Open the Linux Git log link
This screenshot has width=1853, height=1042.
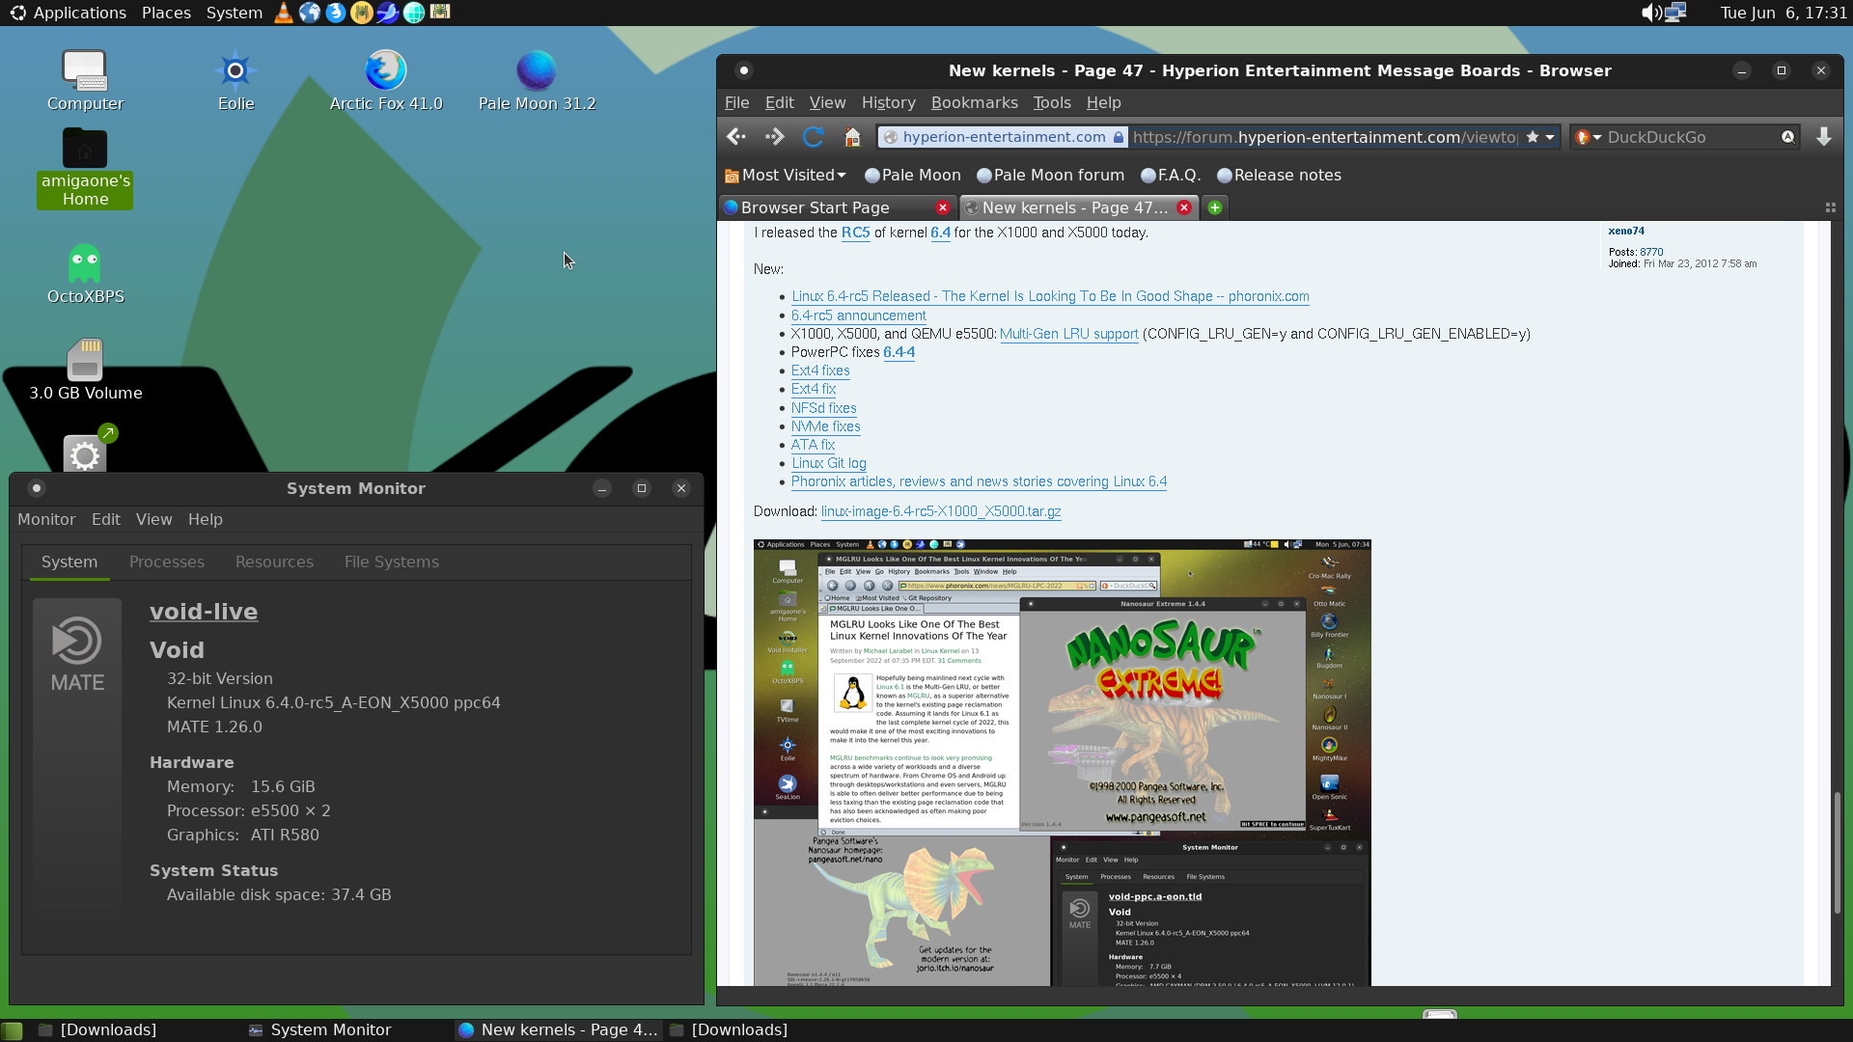click(x=829, y=463)
